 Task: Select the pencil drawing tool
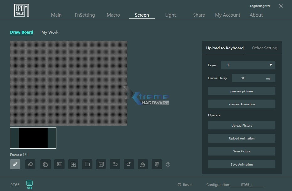[15, 164]
